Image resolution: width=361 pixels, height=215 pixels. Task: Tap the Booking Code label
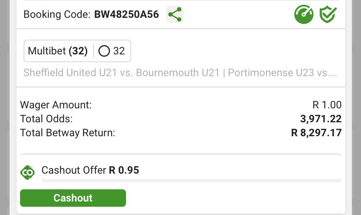[57, 14]
